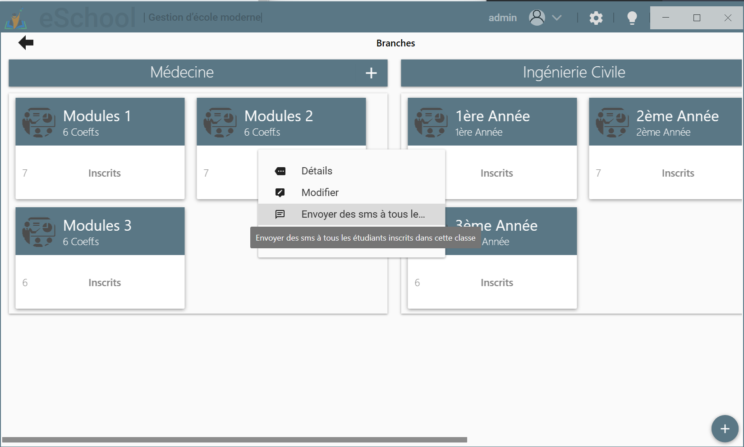Select Détails from the context menu
744x447 pixels.
(317, 171)
